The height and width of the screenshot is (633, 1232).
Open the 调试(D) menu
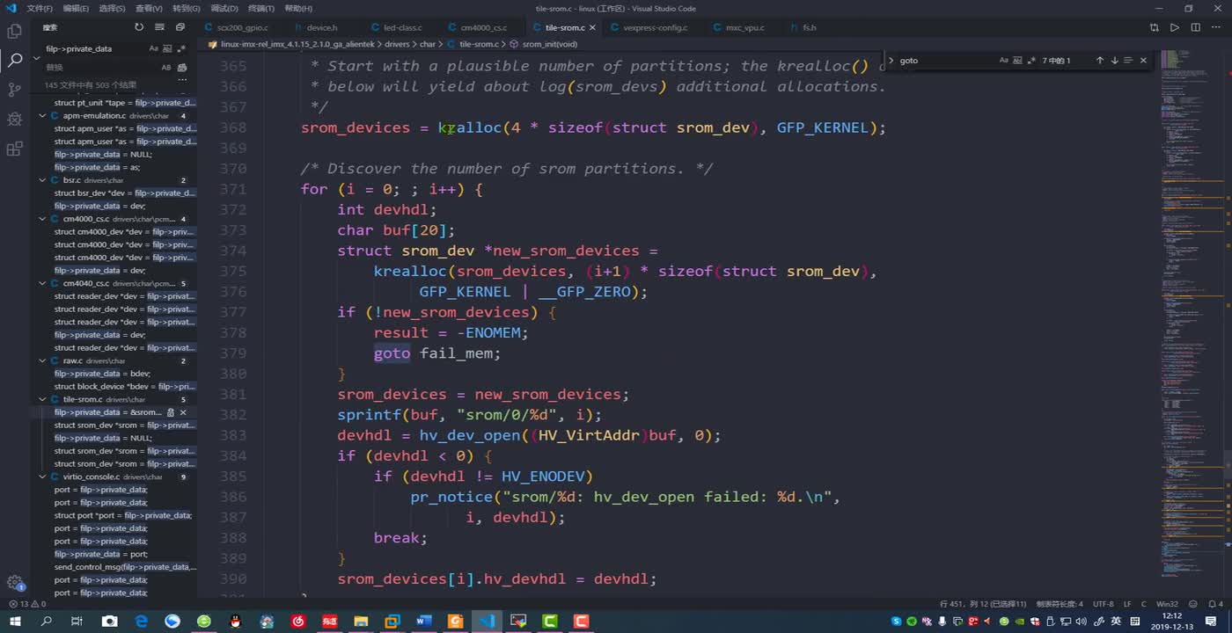click(224, 8)
